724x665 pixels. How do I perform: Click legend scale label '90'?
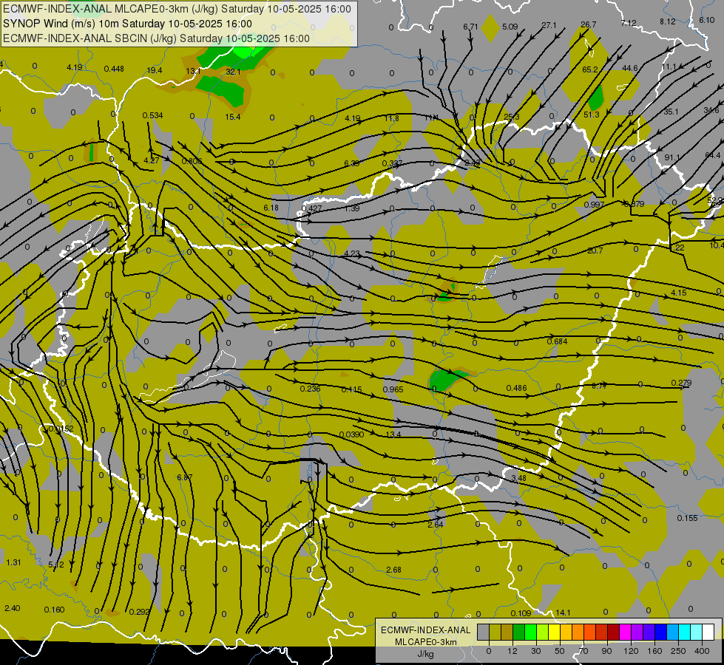(x=606, y=651)
